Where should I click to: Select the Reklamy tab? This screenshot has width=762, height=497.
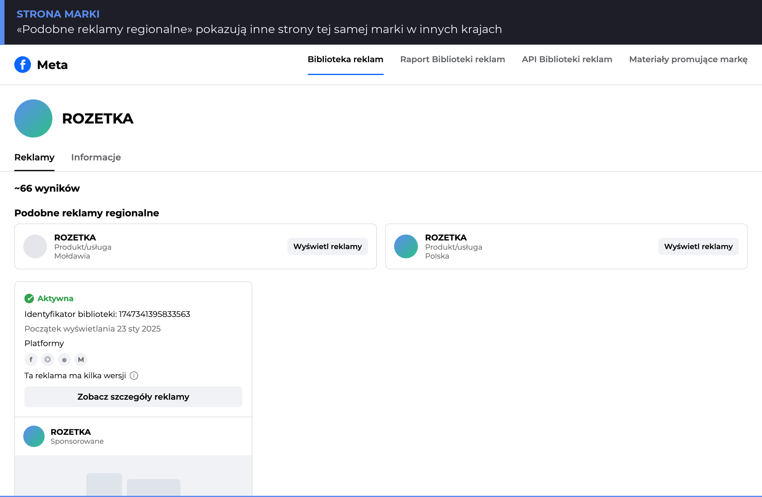(x=34, y=157)
